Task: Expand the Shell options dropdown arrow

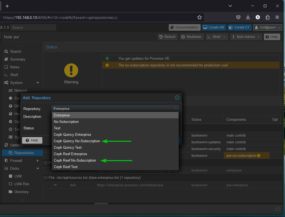Action: [x=225, y=37]
